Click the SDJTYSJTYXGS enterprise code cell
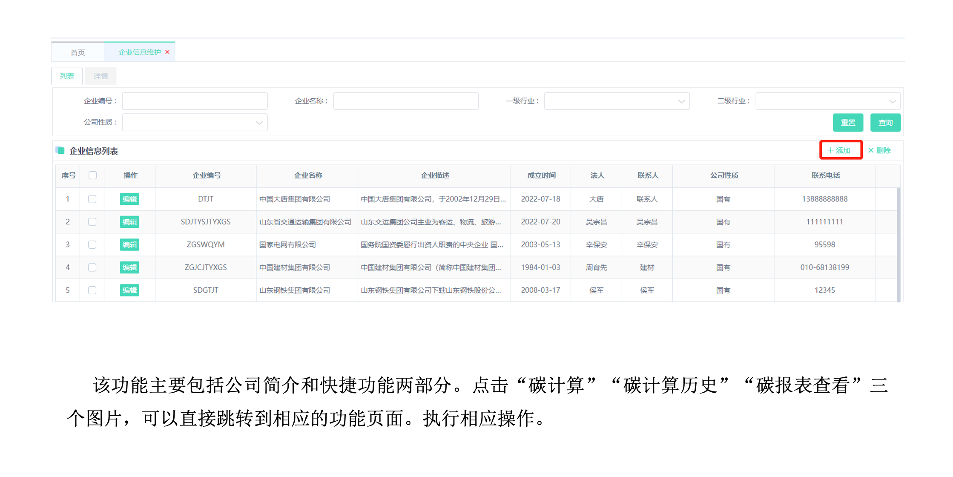953x477 pixels. pos(206,221)
